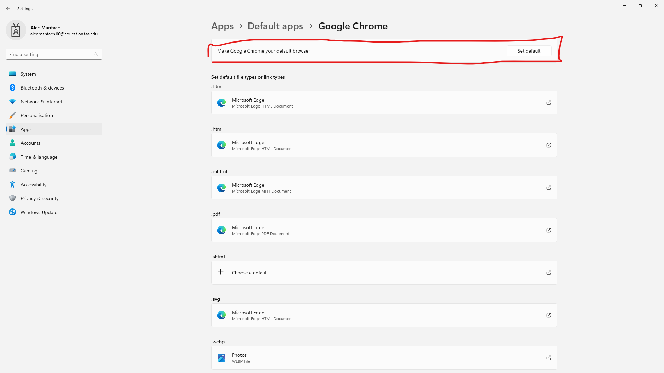Open Accounts settings
This screenshot has height=373, width=664.
point(54,143)
